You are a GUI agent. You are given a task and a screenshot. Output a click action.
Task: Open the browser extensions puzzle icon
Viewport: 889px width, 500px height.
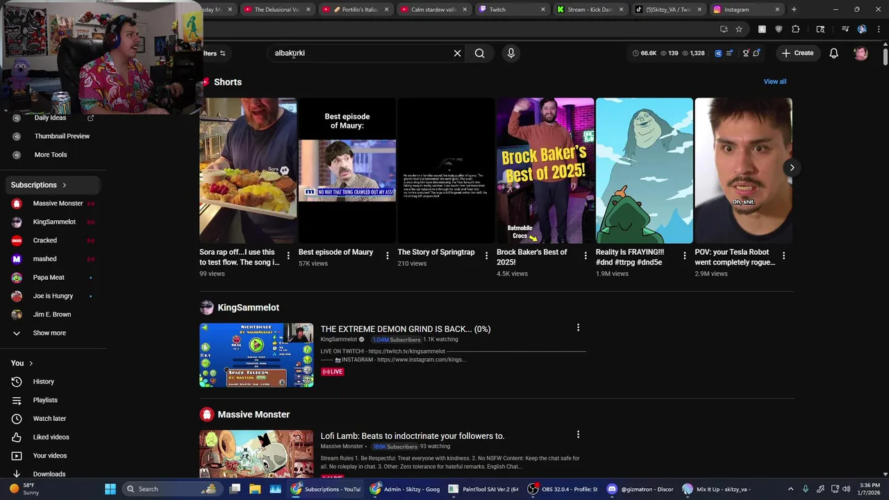796,29
